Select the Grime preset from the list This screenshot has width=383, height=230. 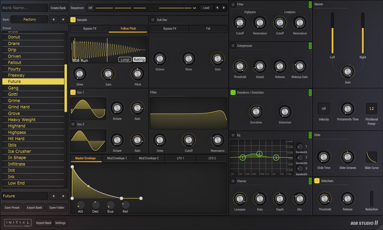pyautogui.click(x=14, y=101)
